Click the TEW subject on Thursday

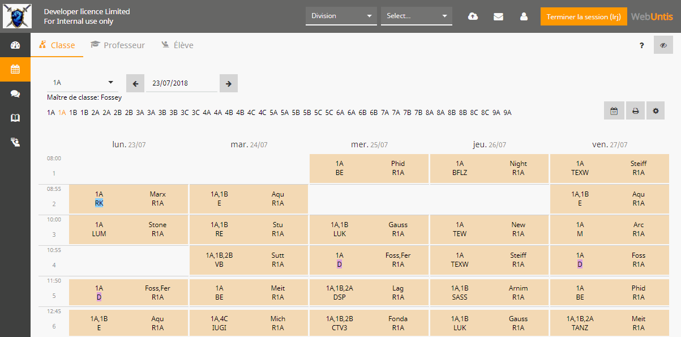coord(460,234)
